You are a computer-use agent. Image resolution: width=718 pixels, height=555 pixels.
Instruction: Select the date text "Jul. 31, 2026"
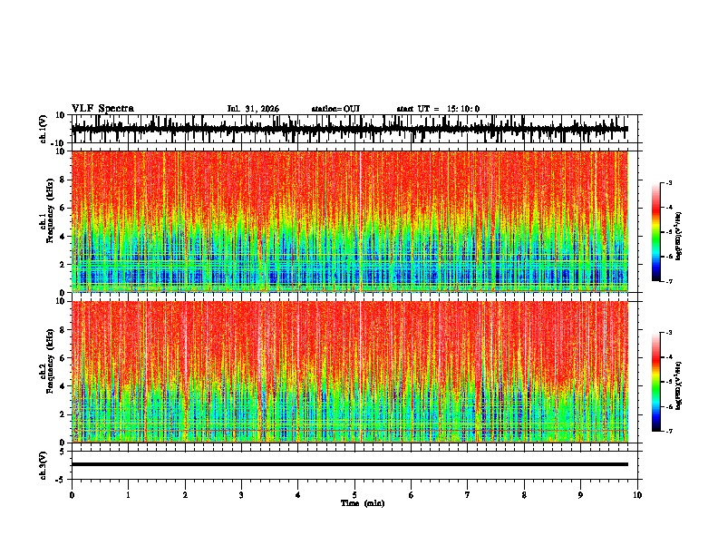[x=253, y=109]
